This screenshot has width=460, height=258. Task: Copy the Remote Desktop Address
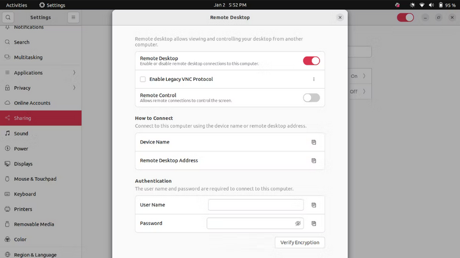click(313, 161)
